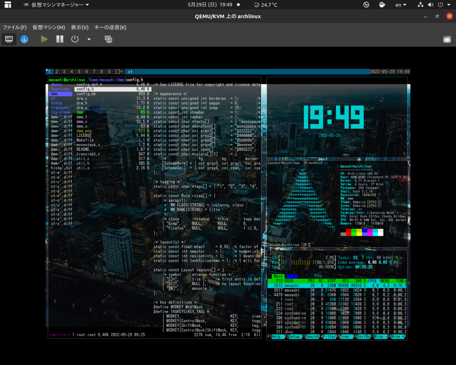The width and height of the screenshot is (456, 365).
Task: Start the virtual machine with the play icon
Action: [x=44, y=39]
